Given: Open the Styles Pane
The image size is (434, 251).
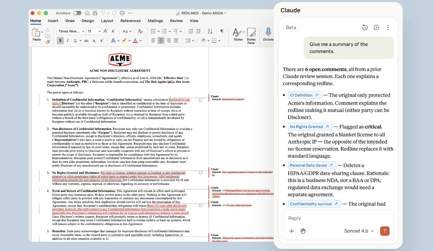Looking at the screenshot, I should [251, 36].
